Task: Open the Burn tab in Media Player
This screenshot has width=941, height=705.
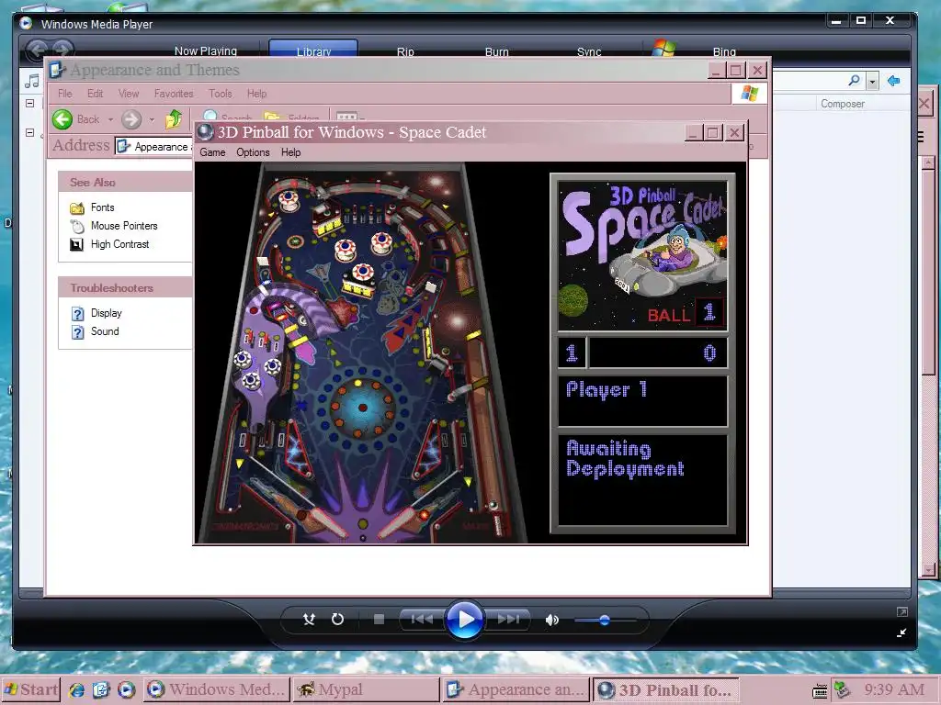Action: (x=497, y=51)
